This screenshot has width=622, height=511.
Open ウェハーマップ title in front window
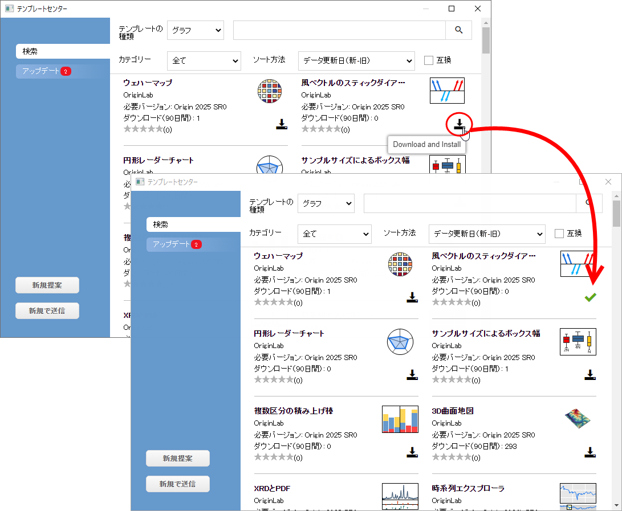tap(278, 256)
